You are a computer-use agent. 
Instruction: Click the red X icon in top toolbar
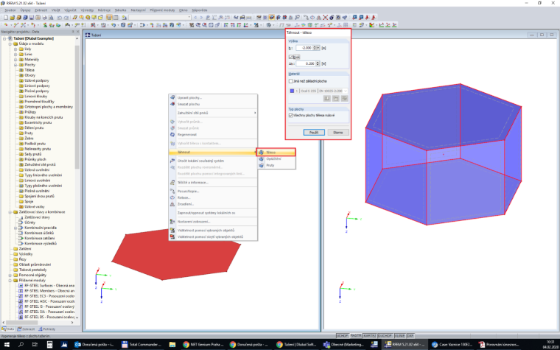(x=326, y=17)
